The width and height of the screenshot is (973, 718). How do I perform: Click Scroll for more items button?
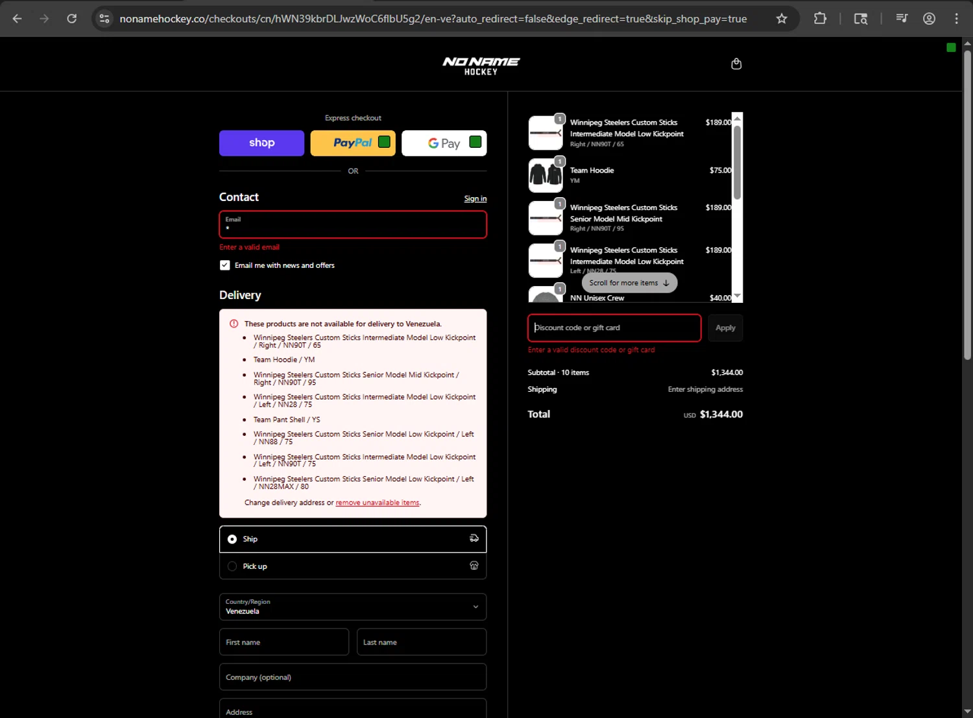pyautogui.click(x=629, y=283)
